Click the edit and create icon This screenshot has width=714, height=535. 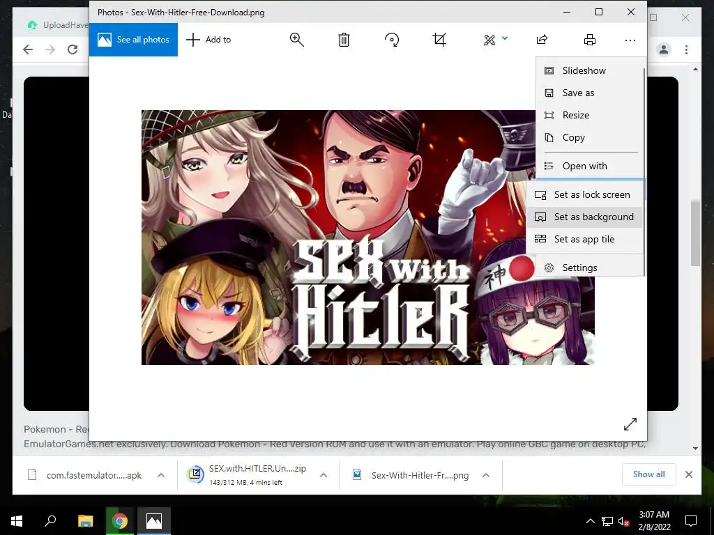click(489, 40)
